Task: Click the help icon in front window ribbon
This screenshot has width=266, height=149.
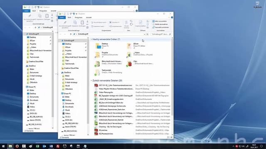Action: click(x=172, y=17)
